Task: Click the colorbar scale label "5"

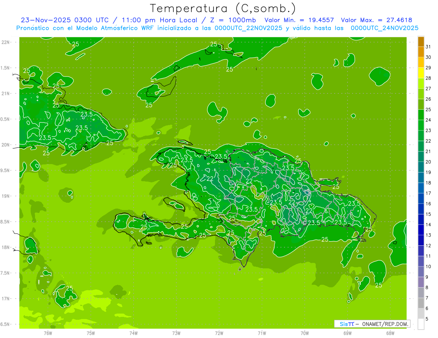Action: pyautogui.click(x=427, y=319)
